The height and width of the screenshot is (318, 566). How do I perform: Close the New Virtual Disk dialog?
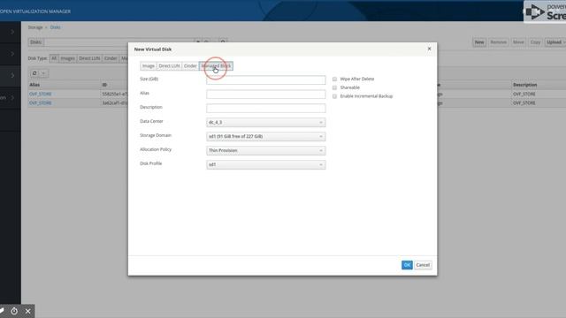(x=429, y=49)
